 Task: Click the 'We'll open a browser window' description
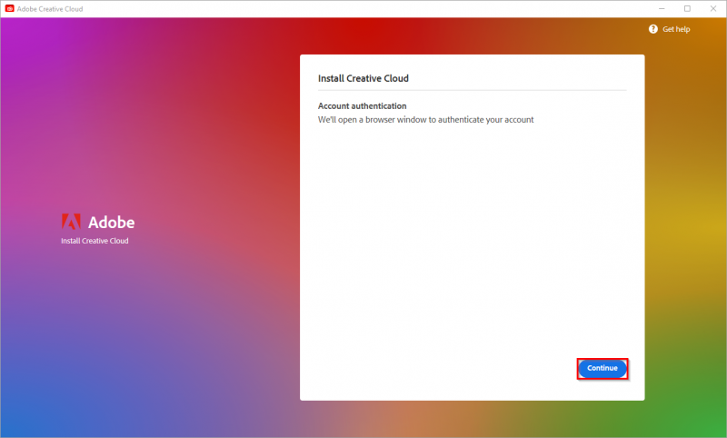click(x=425, y=120)
